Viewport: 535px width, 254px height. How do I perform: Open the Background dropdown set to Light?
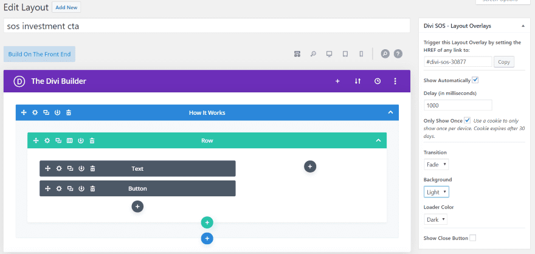tap(437, 192)
